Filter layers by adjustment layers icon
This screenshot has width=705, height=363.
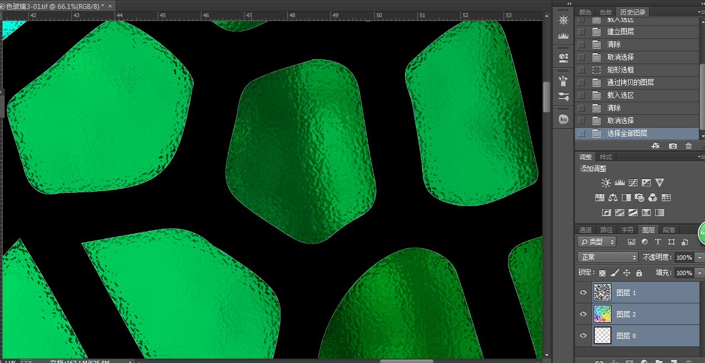point(645,242)
